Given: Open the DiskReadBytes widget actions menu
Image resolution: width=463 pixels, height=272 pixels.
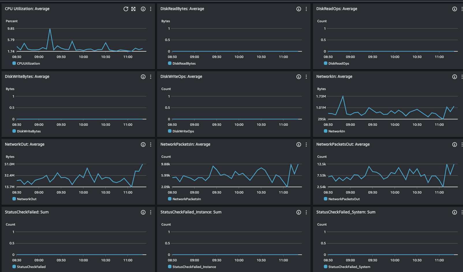Looking at the screenshot, I should (306, 9).
